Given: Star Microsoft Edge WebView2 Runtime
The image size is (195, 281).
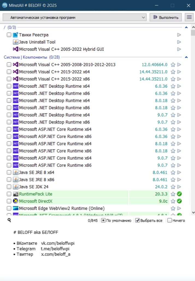Looking at the screenshot, I should tap(173, 208).
